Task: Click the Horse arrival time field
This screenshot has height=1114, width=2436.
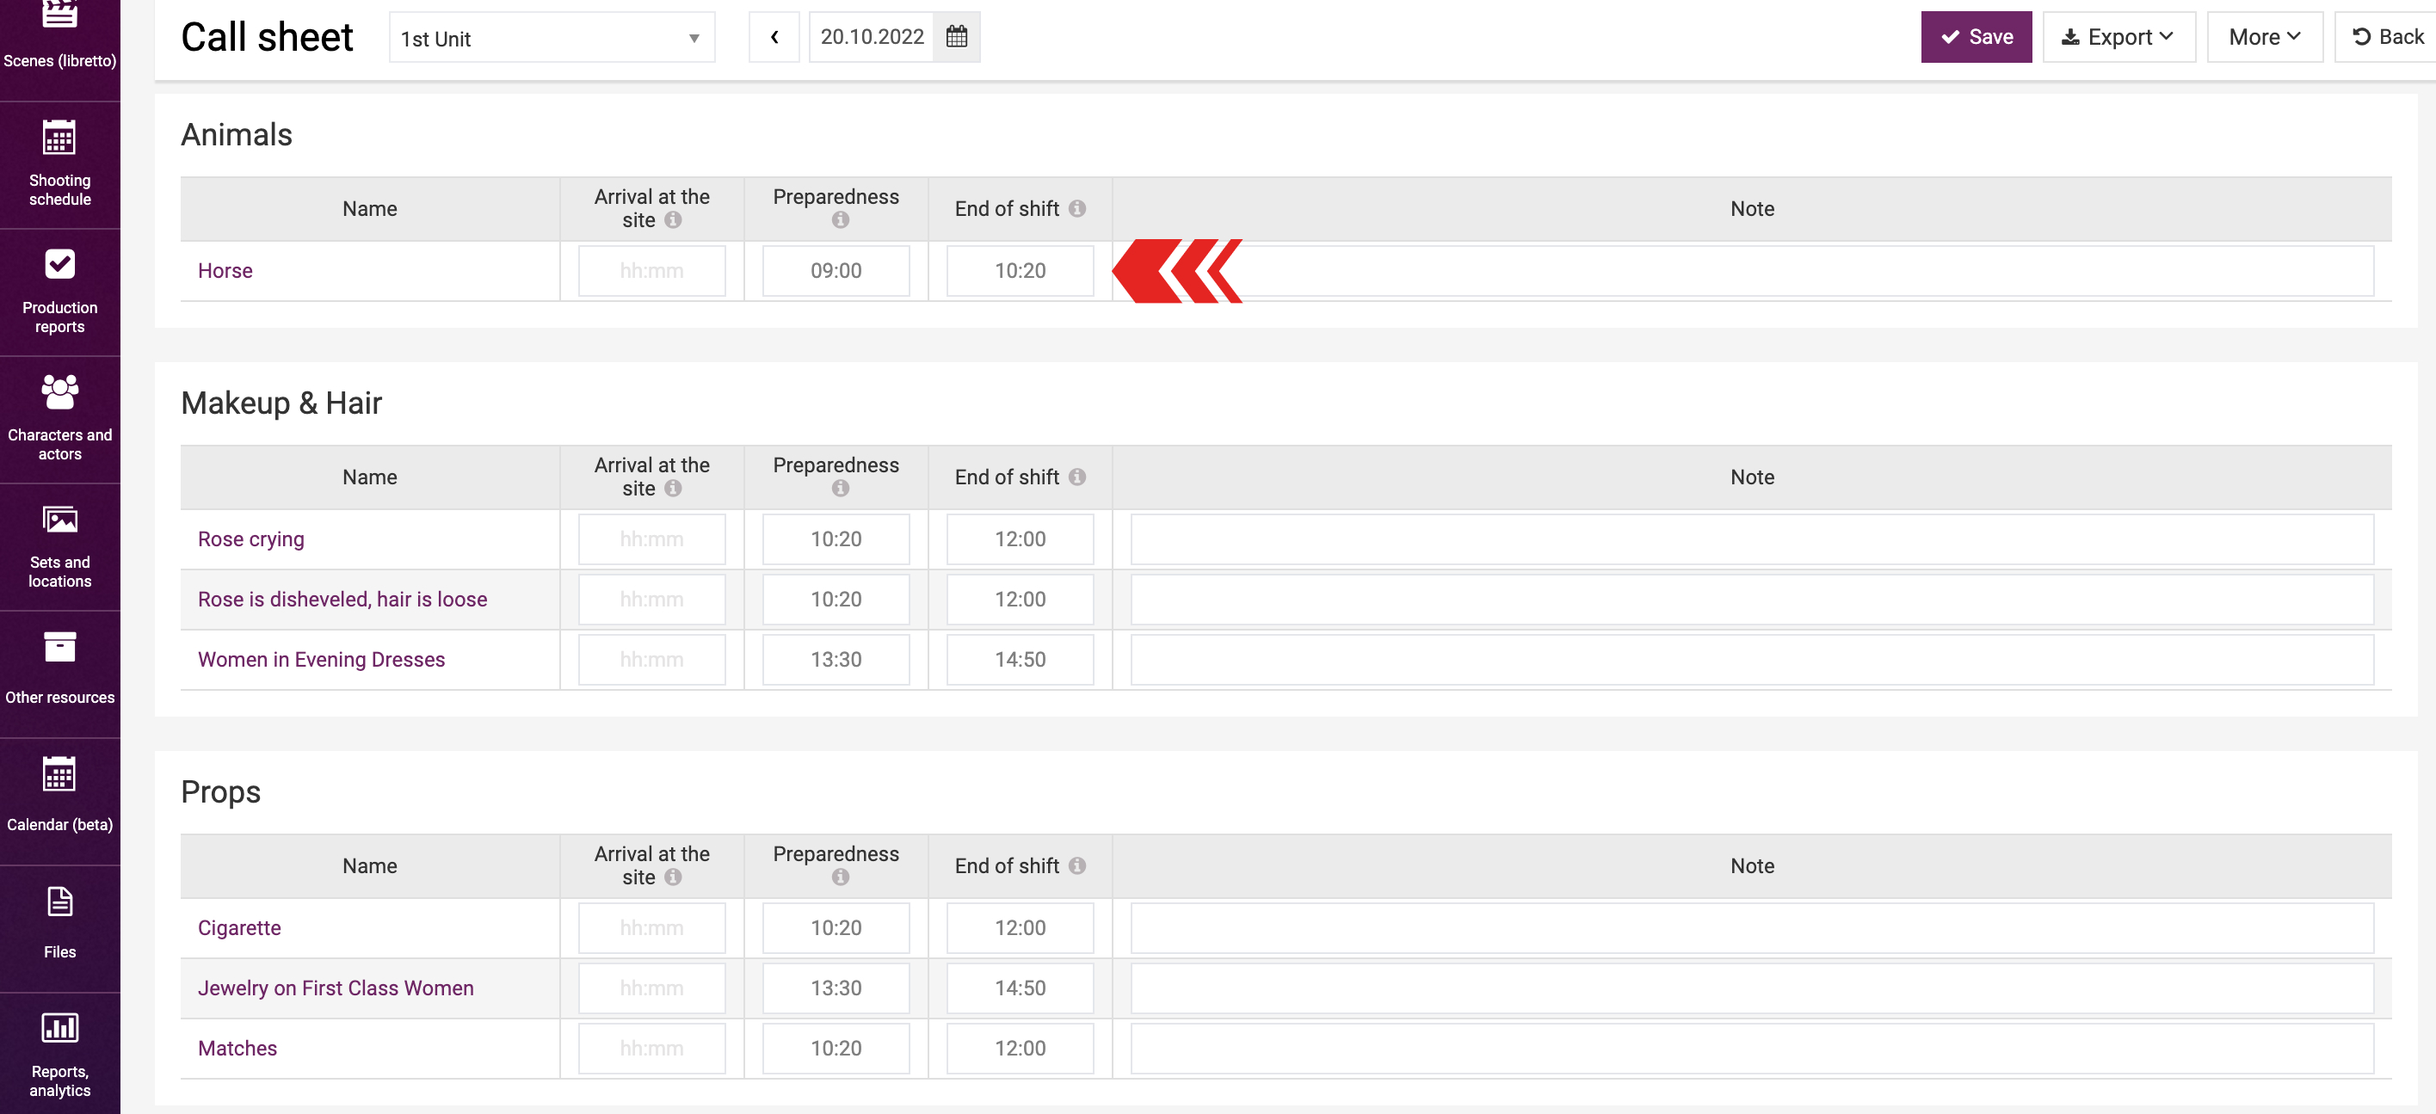Action: [x=651, y=272]
